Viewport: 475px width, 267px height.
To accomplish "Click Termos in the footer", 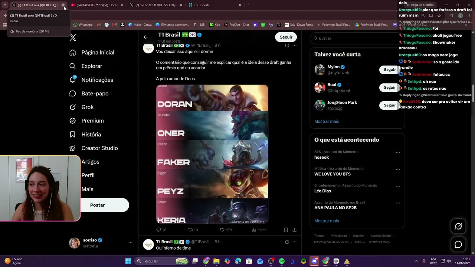I will coord(319,236).
